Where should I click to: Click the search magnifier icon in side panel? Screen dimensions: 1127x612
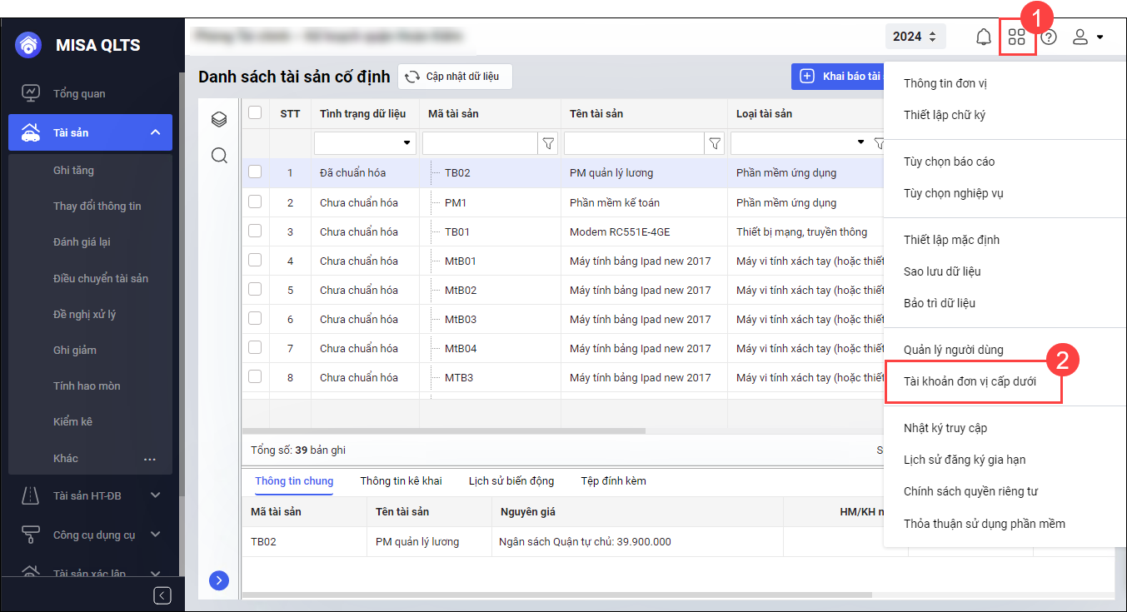point(219,156)
